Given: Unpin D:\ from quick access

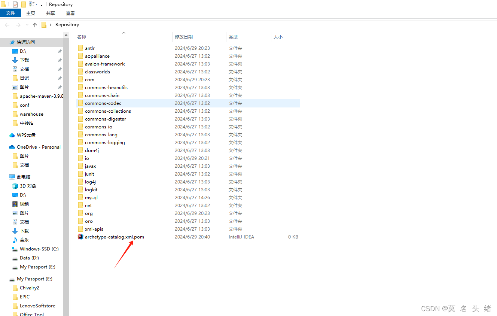Looking at the screenshot, I should click(x=59, y=51).
